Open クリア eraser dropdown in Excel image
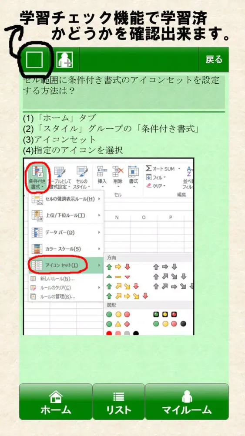Screen dimensions: 245x436 pyautogui.click(x=156, y=185)
